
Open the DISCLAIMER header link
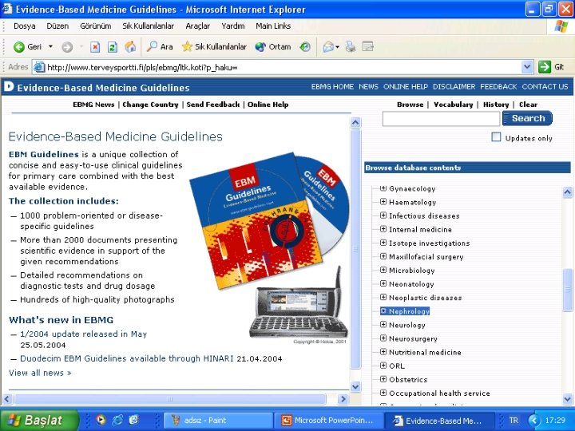454,87
